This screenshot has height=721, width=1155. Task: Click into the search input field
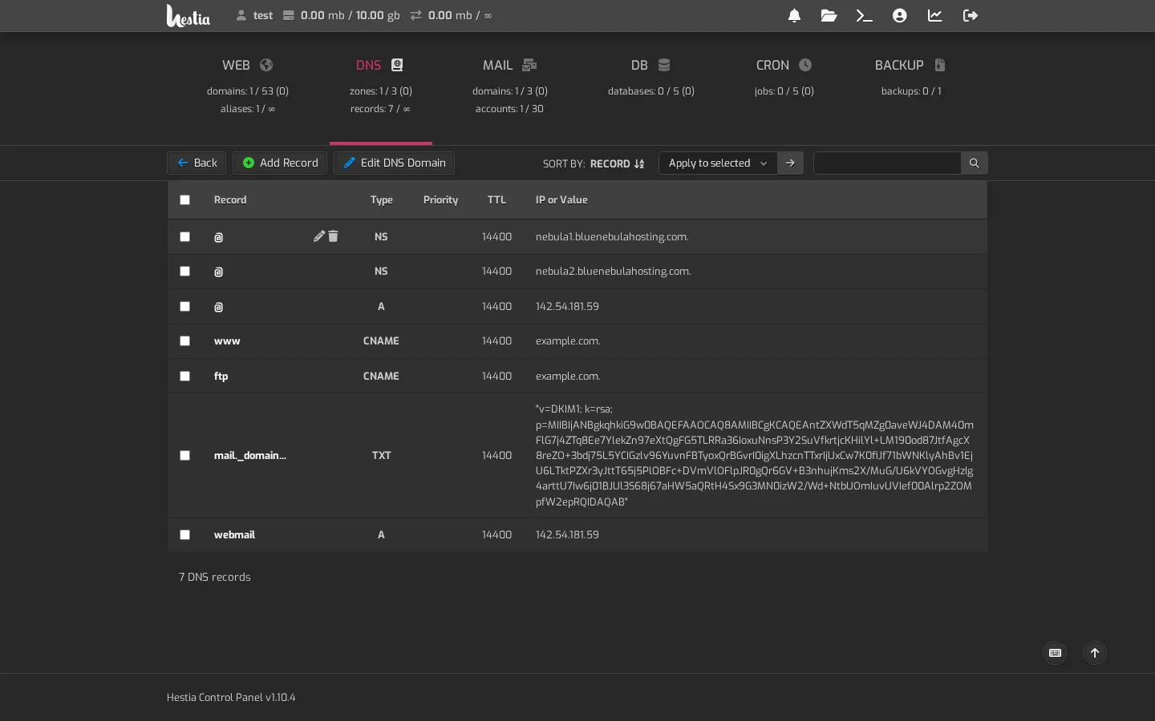pyautogui.click(x=887, y=163)
